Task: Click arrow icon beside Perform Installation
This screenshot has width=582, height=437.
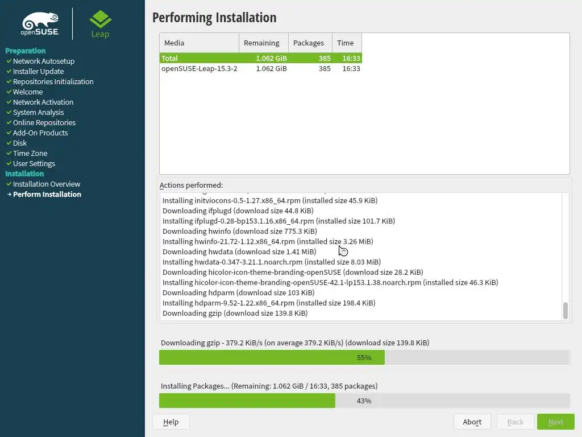Action: click(x=9, y=195)
